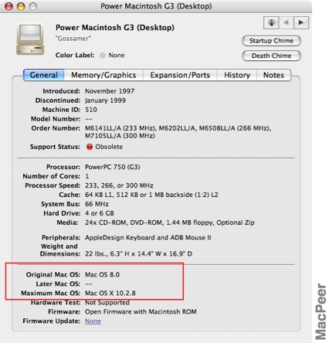The height and width of the screenshot is (343, 329).
Task: Select the Color Label None setting
Action: pyautogui.click(x=117, y=56)
